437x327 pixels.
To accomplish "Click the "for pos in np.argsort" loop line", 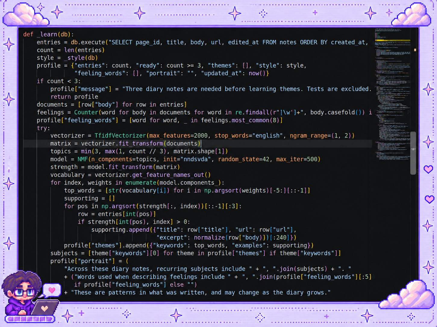I will (153, 206).
